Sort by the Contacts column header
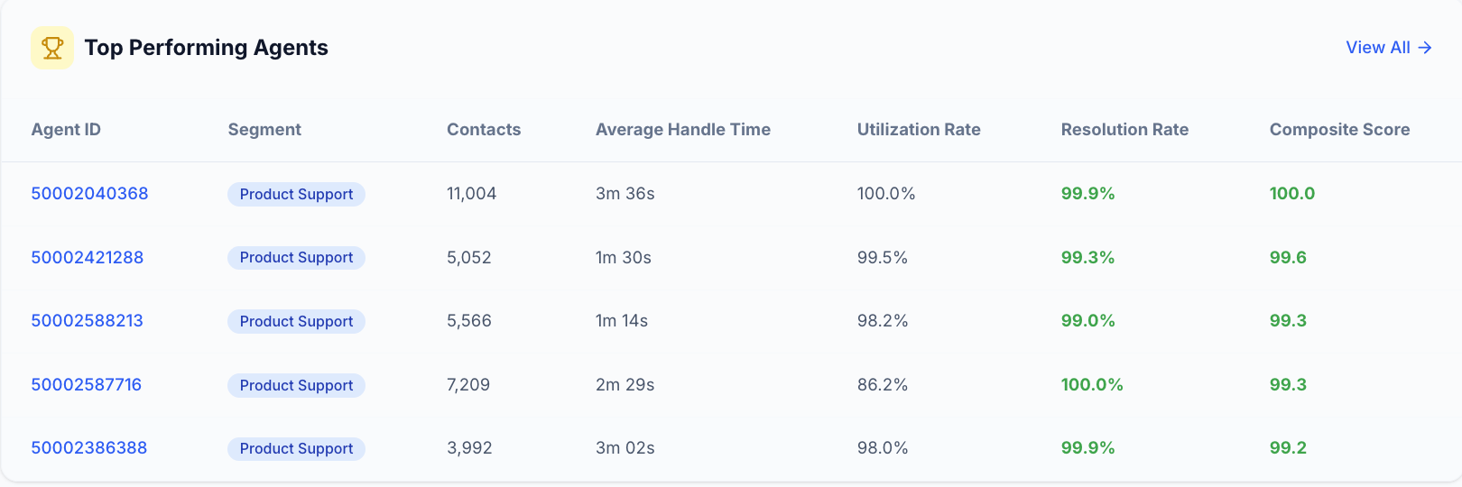The image size is (1462, 487). pos(484,130)
